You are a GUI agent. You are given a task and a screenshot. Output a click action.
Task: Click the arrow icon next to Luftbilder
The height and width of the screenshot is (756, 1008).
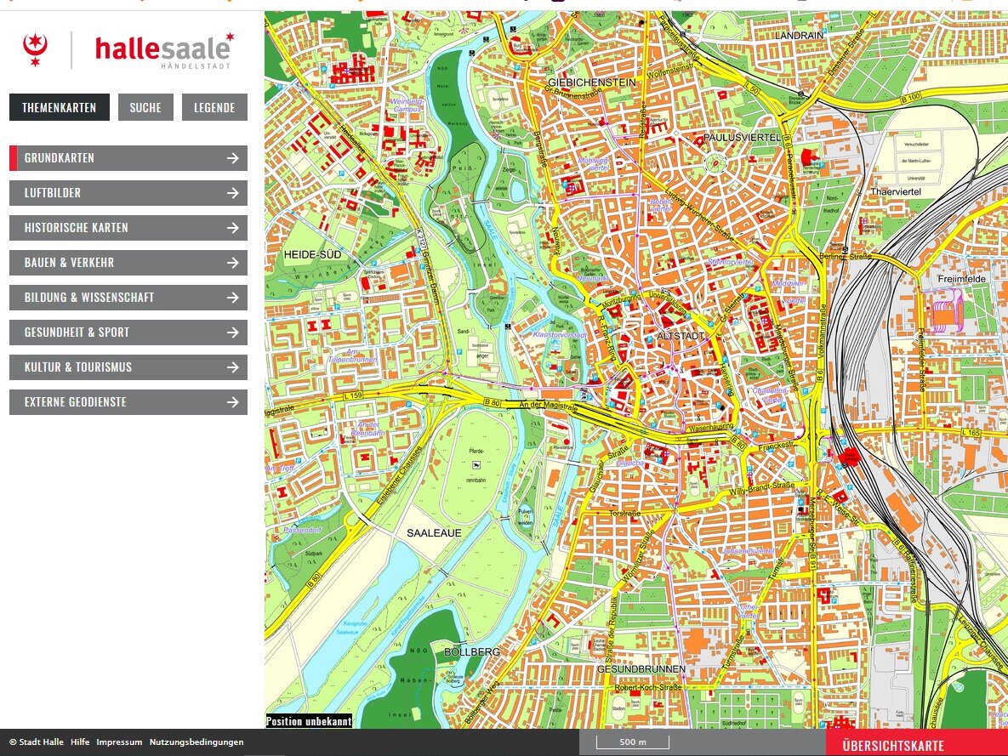(232, 193)
